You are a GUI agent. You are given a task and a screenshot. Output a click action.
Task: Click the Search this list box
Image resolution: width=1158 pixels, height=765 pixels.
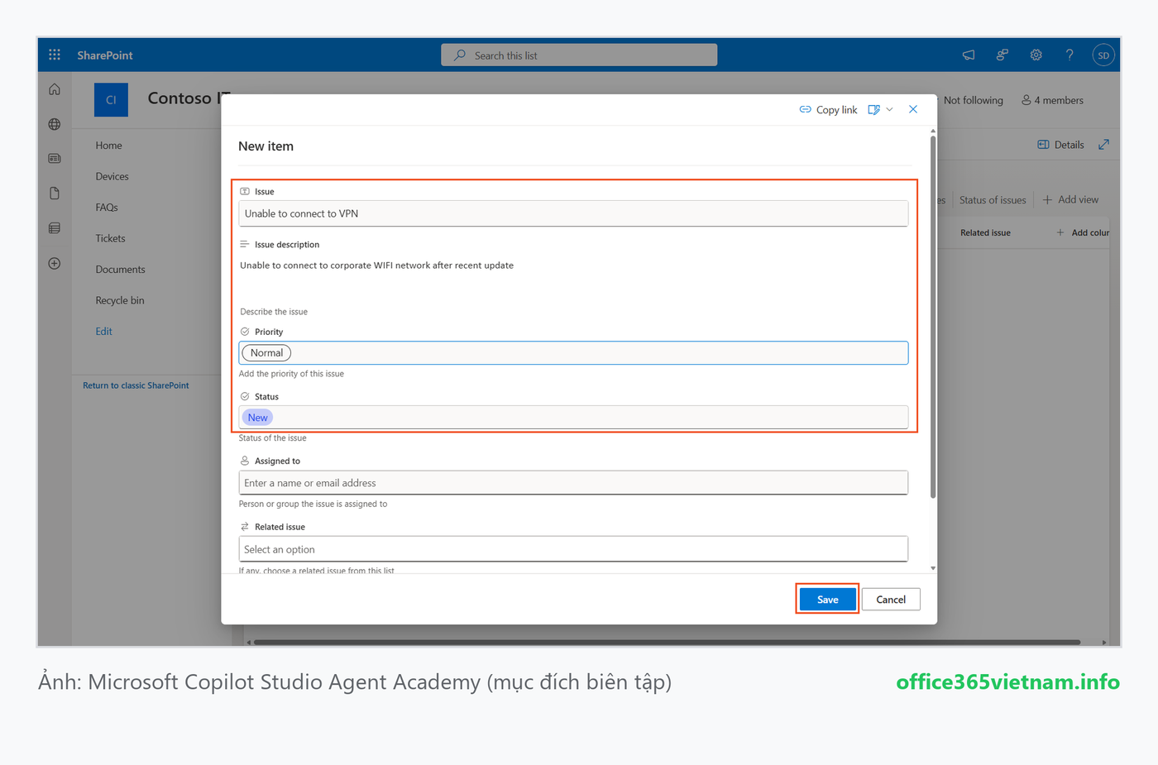click(x=579, y=55)
